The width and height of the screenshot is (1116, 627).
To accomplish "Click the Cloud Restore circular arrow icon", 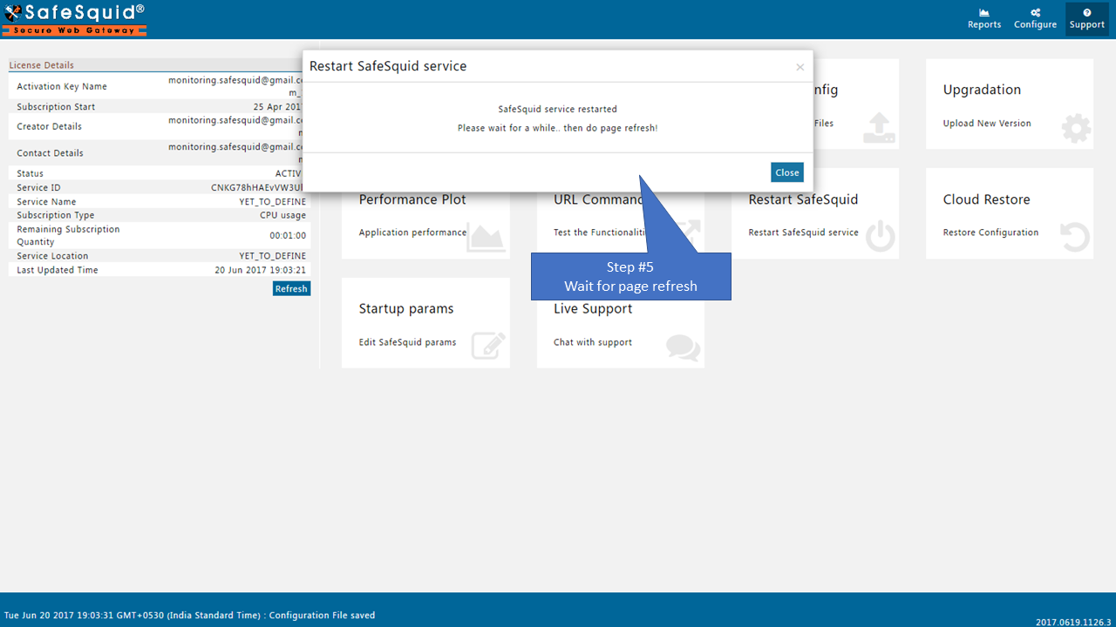I will coord(1076,238).
